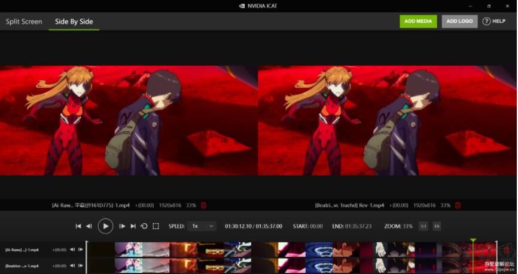The width and height of the screenshot is (518, 274).
Task: Click the ADD MEDIA button
Action: pyautogui.click(x=418, y=21)
